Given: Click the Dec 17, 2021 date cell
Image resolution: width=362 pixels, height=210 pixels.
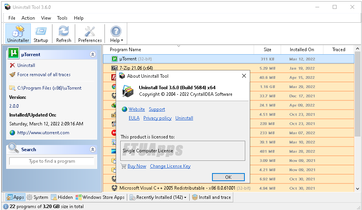Looking at the screenshot, I should pyautogui.click(x=302, y=96).
